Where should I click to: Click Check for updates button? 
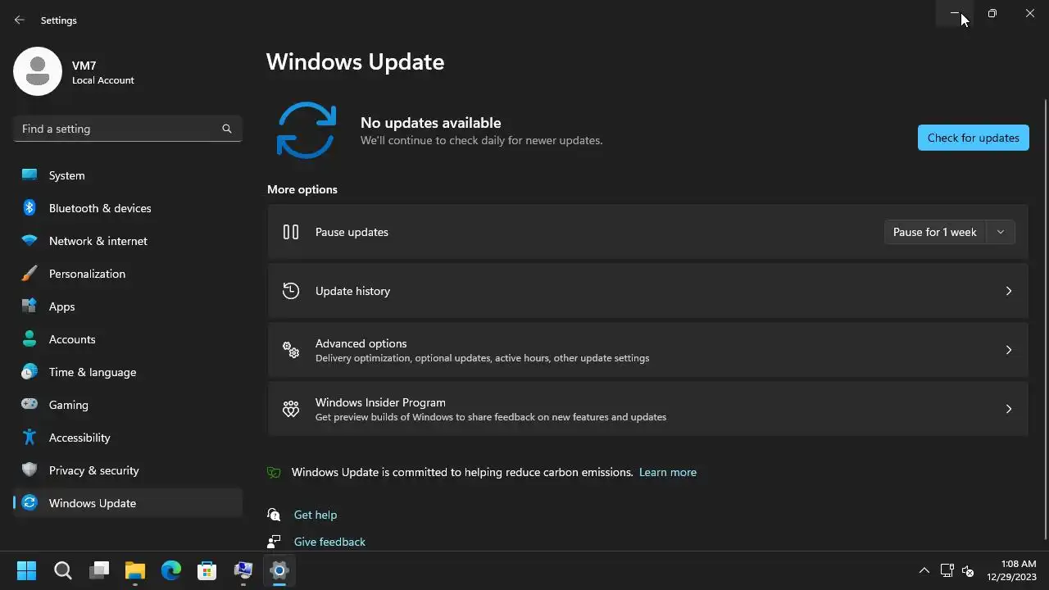coord(974,138)
